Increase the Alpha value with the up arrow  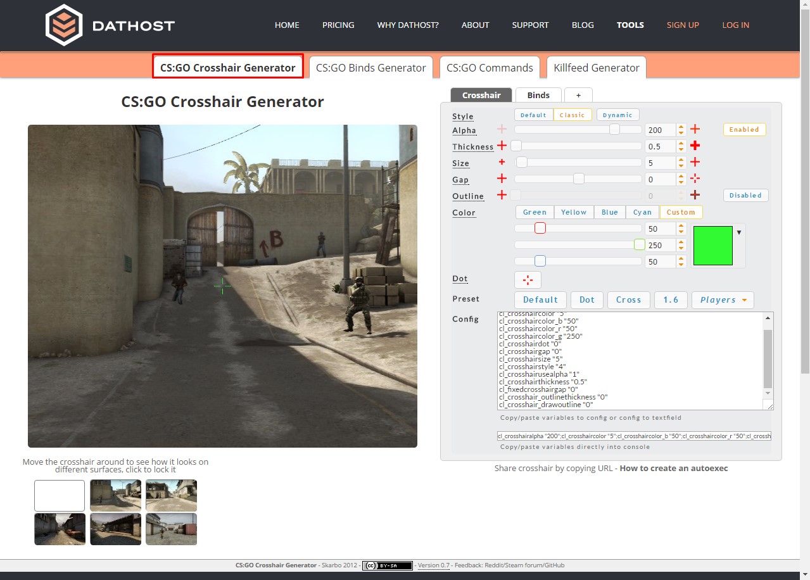pyautogui.click(x=681, y=127)
